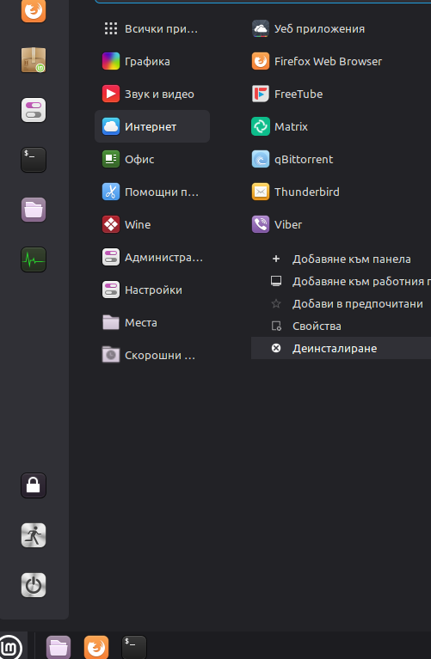Open Firefox from the favorites sidebar
The width and height of the screenshot is (431, 659).
[x=34, y=10]
